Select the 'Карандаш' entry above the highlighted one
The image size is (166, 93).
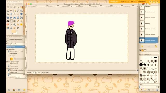point(148,23)
